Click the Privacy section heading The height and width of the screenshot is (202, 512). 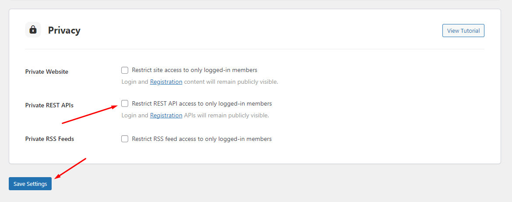pos(64,31)
